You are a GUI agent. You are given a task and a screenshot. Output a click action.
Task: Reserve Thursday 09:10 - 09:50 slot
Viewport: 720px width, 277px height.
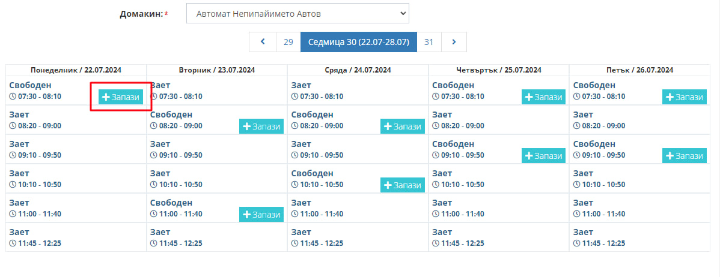point(544,156)
